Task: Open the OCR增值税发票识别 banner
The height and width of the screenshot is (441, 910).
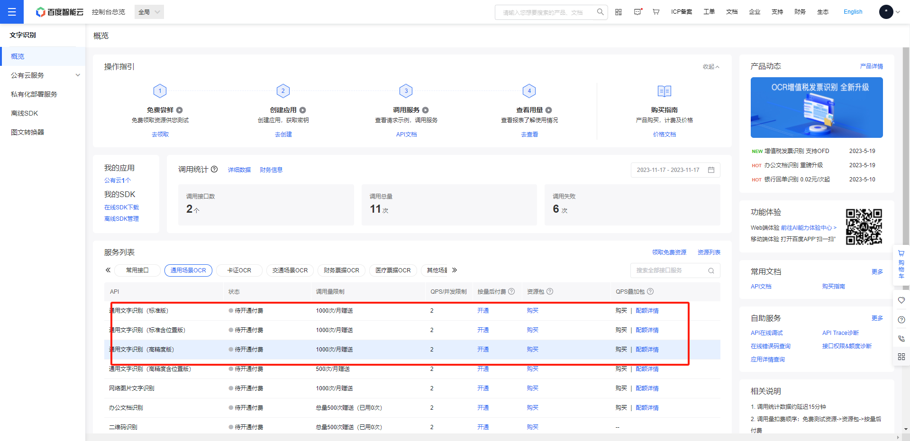Action: point(817,108)
